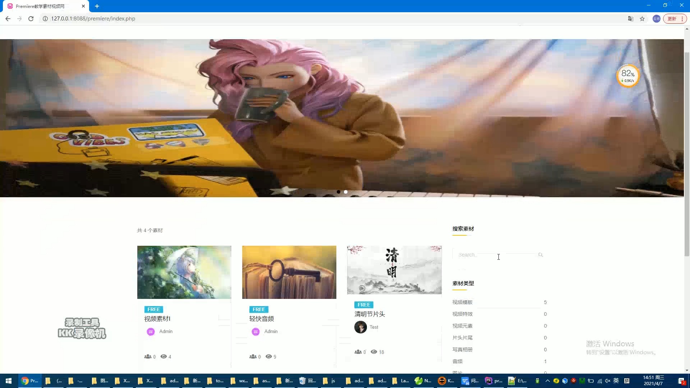Viewport: 690px width, 388px height.
Task: Click FREE badge on 轻快音频 card
Action: coord(259,309)
